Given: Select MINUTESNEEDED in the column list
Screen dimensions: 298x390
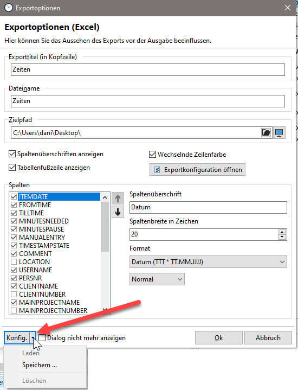Looking at the screenshot, I should [x=44, y=221].
